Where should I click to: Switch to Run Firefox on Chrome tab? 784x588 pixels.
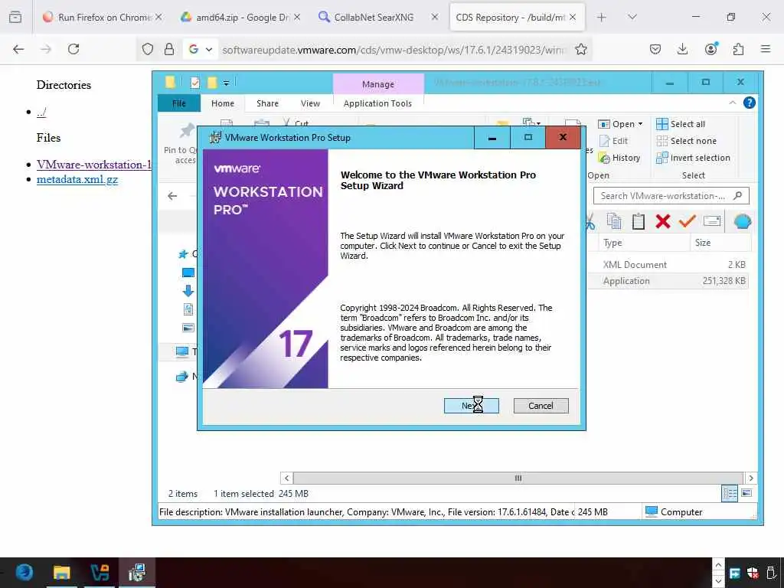(x=104, y=18)
